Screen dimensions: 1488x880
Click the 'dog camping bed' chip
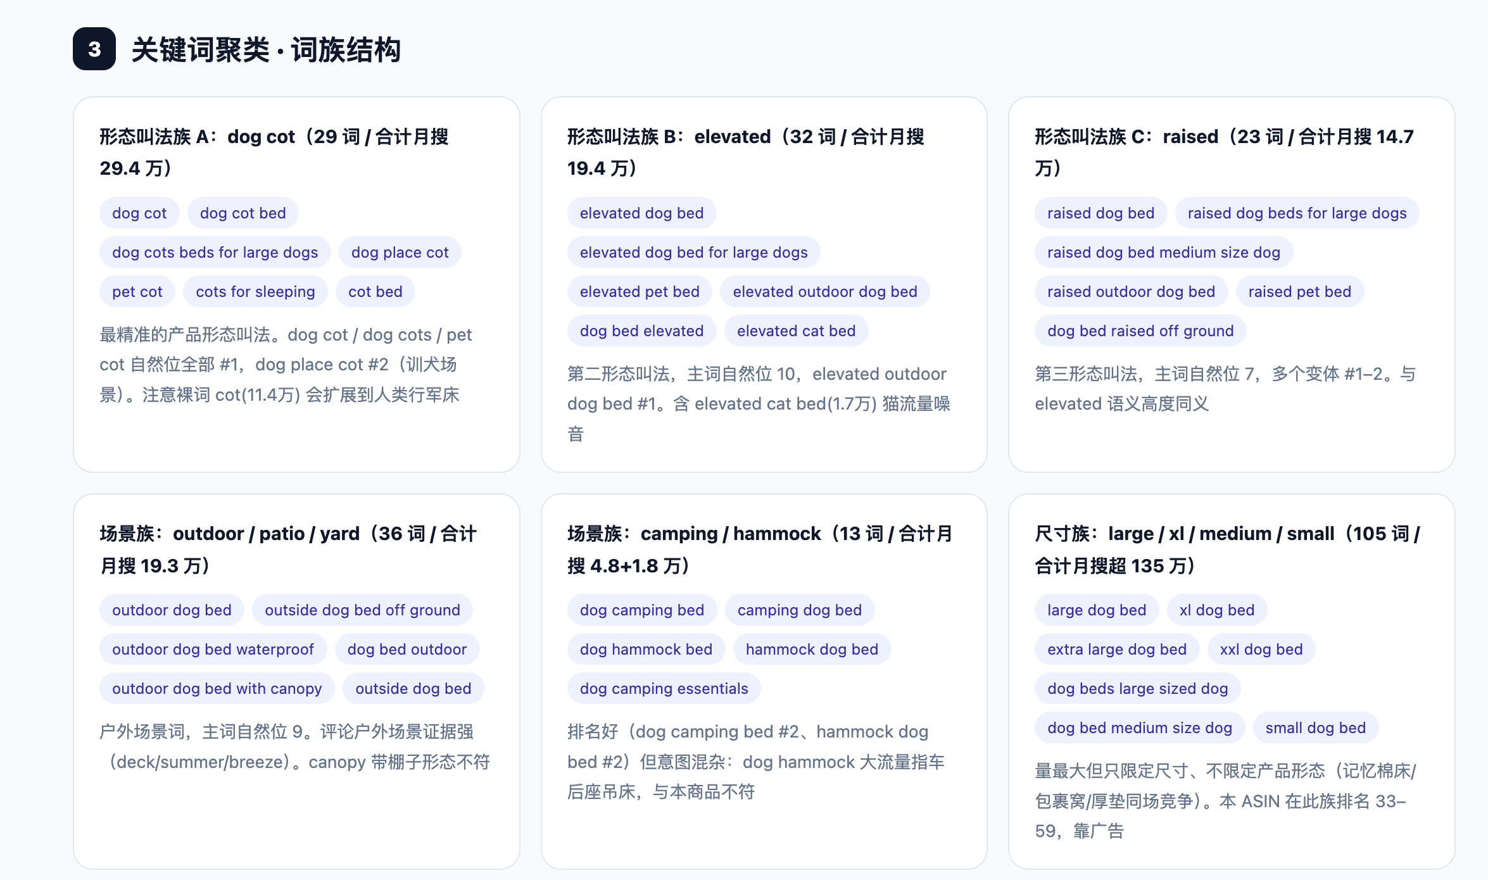coord(642,610)
